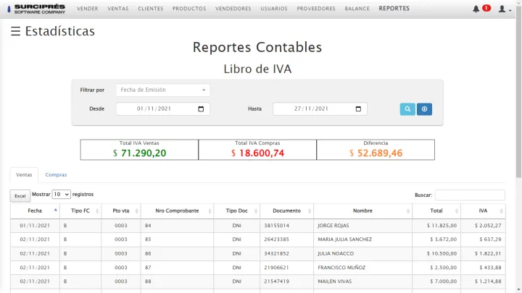Sort by Pto vta column arrows
The image size is (522, 293).
(136, 211)
